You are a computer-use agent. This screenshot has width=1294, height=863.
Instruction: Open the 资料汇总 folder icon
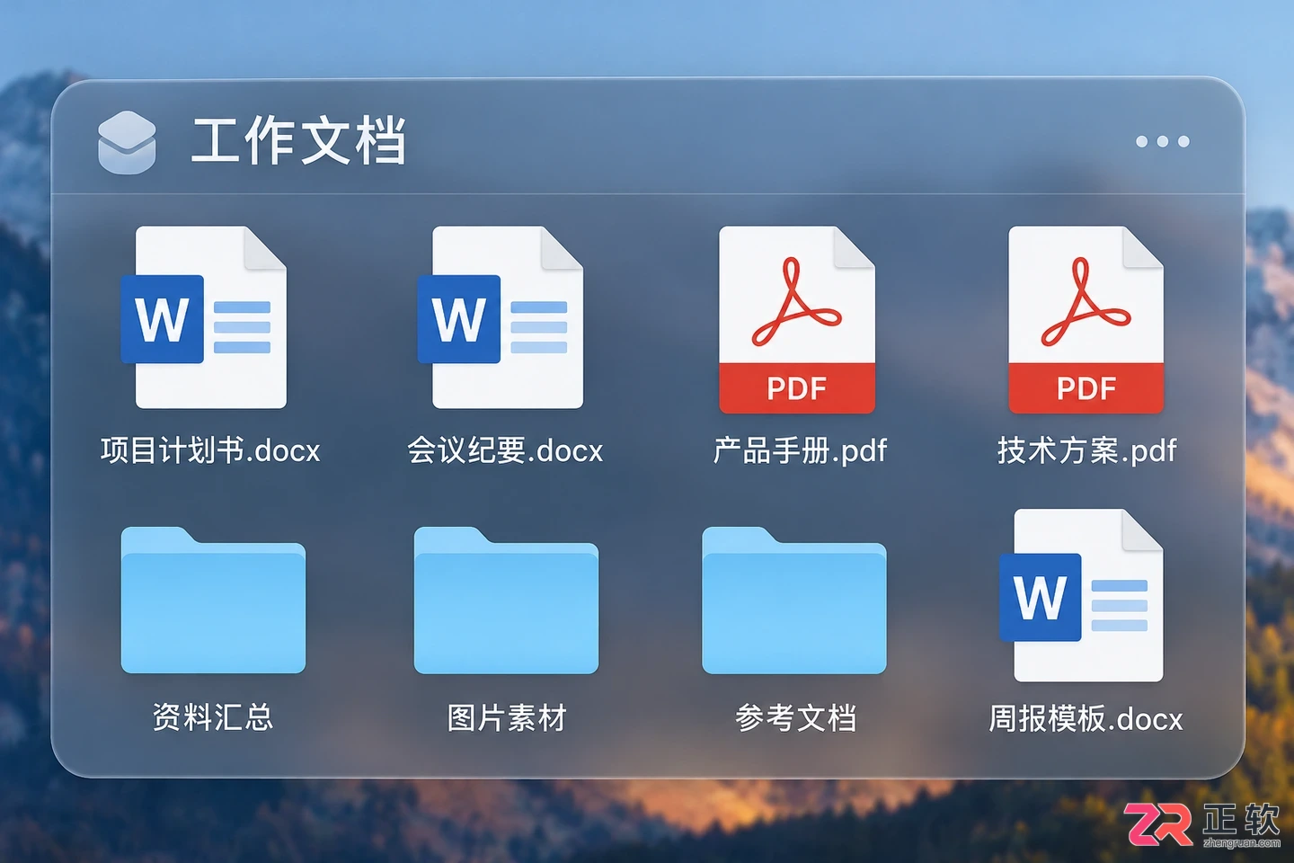point(213,601)
